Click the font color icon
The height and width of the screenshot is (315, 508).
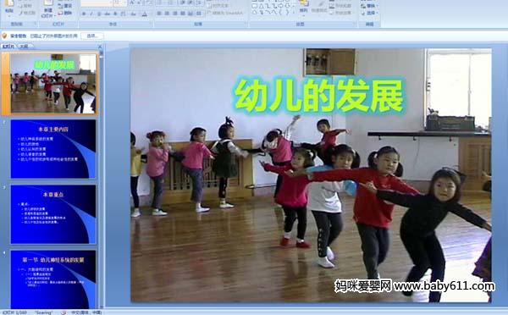coord(145,14)
